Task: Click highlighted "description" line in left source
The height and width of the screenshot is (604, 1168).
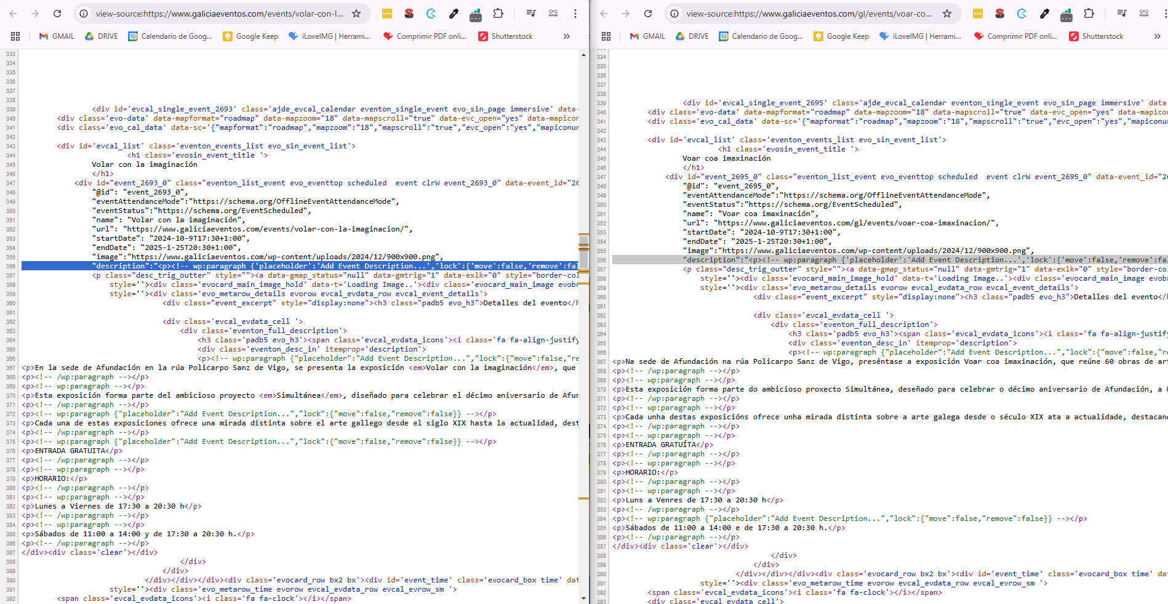Action: (300, 266)
